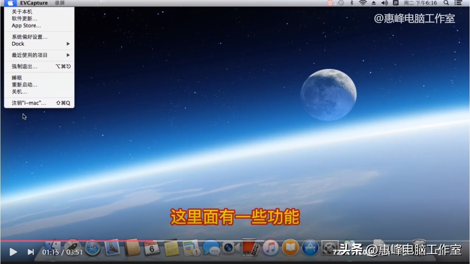This screenshot has width=470, height=264.
Task: Click the eject icon in menu bar
Action: coord(374,3)
